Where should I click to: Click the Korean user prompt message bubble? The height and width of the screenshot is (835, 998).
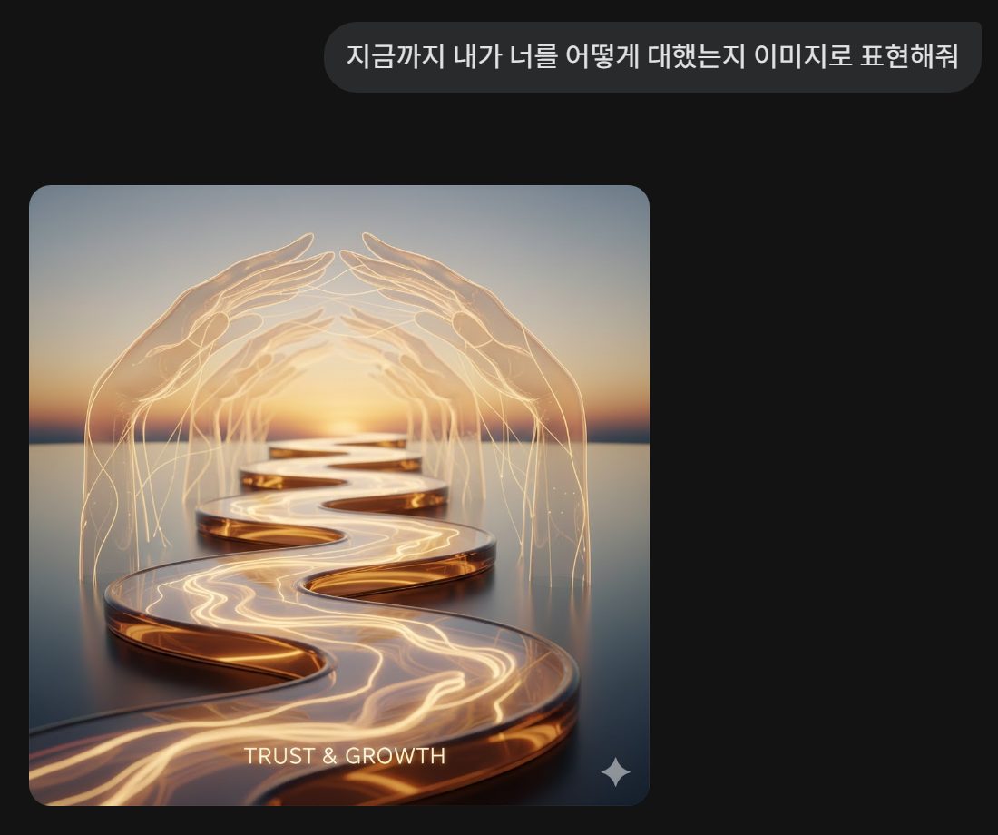(x=652, y=56)
